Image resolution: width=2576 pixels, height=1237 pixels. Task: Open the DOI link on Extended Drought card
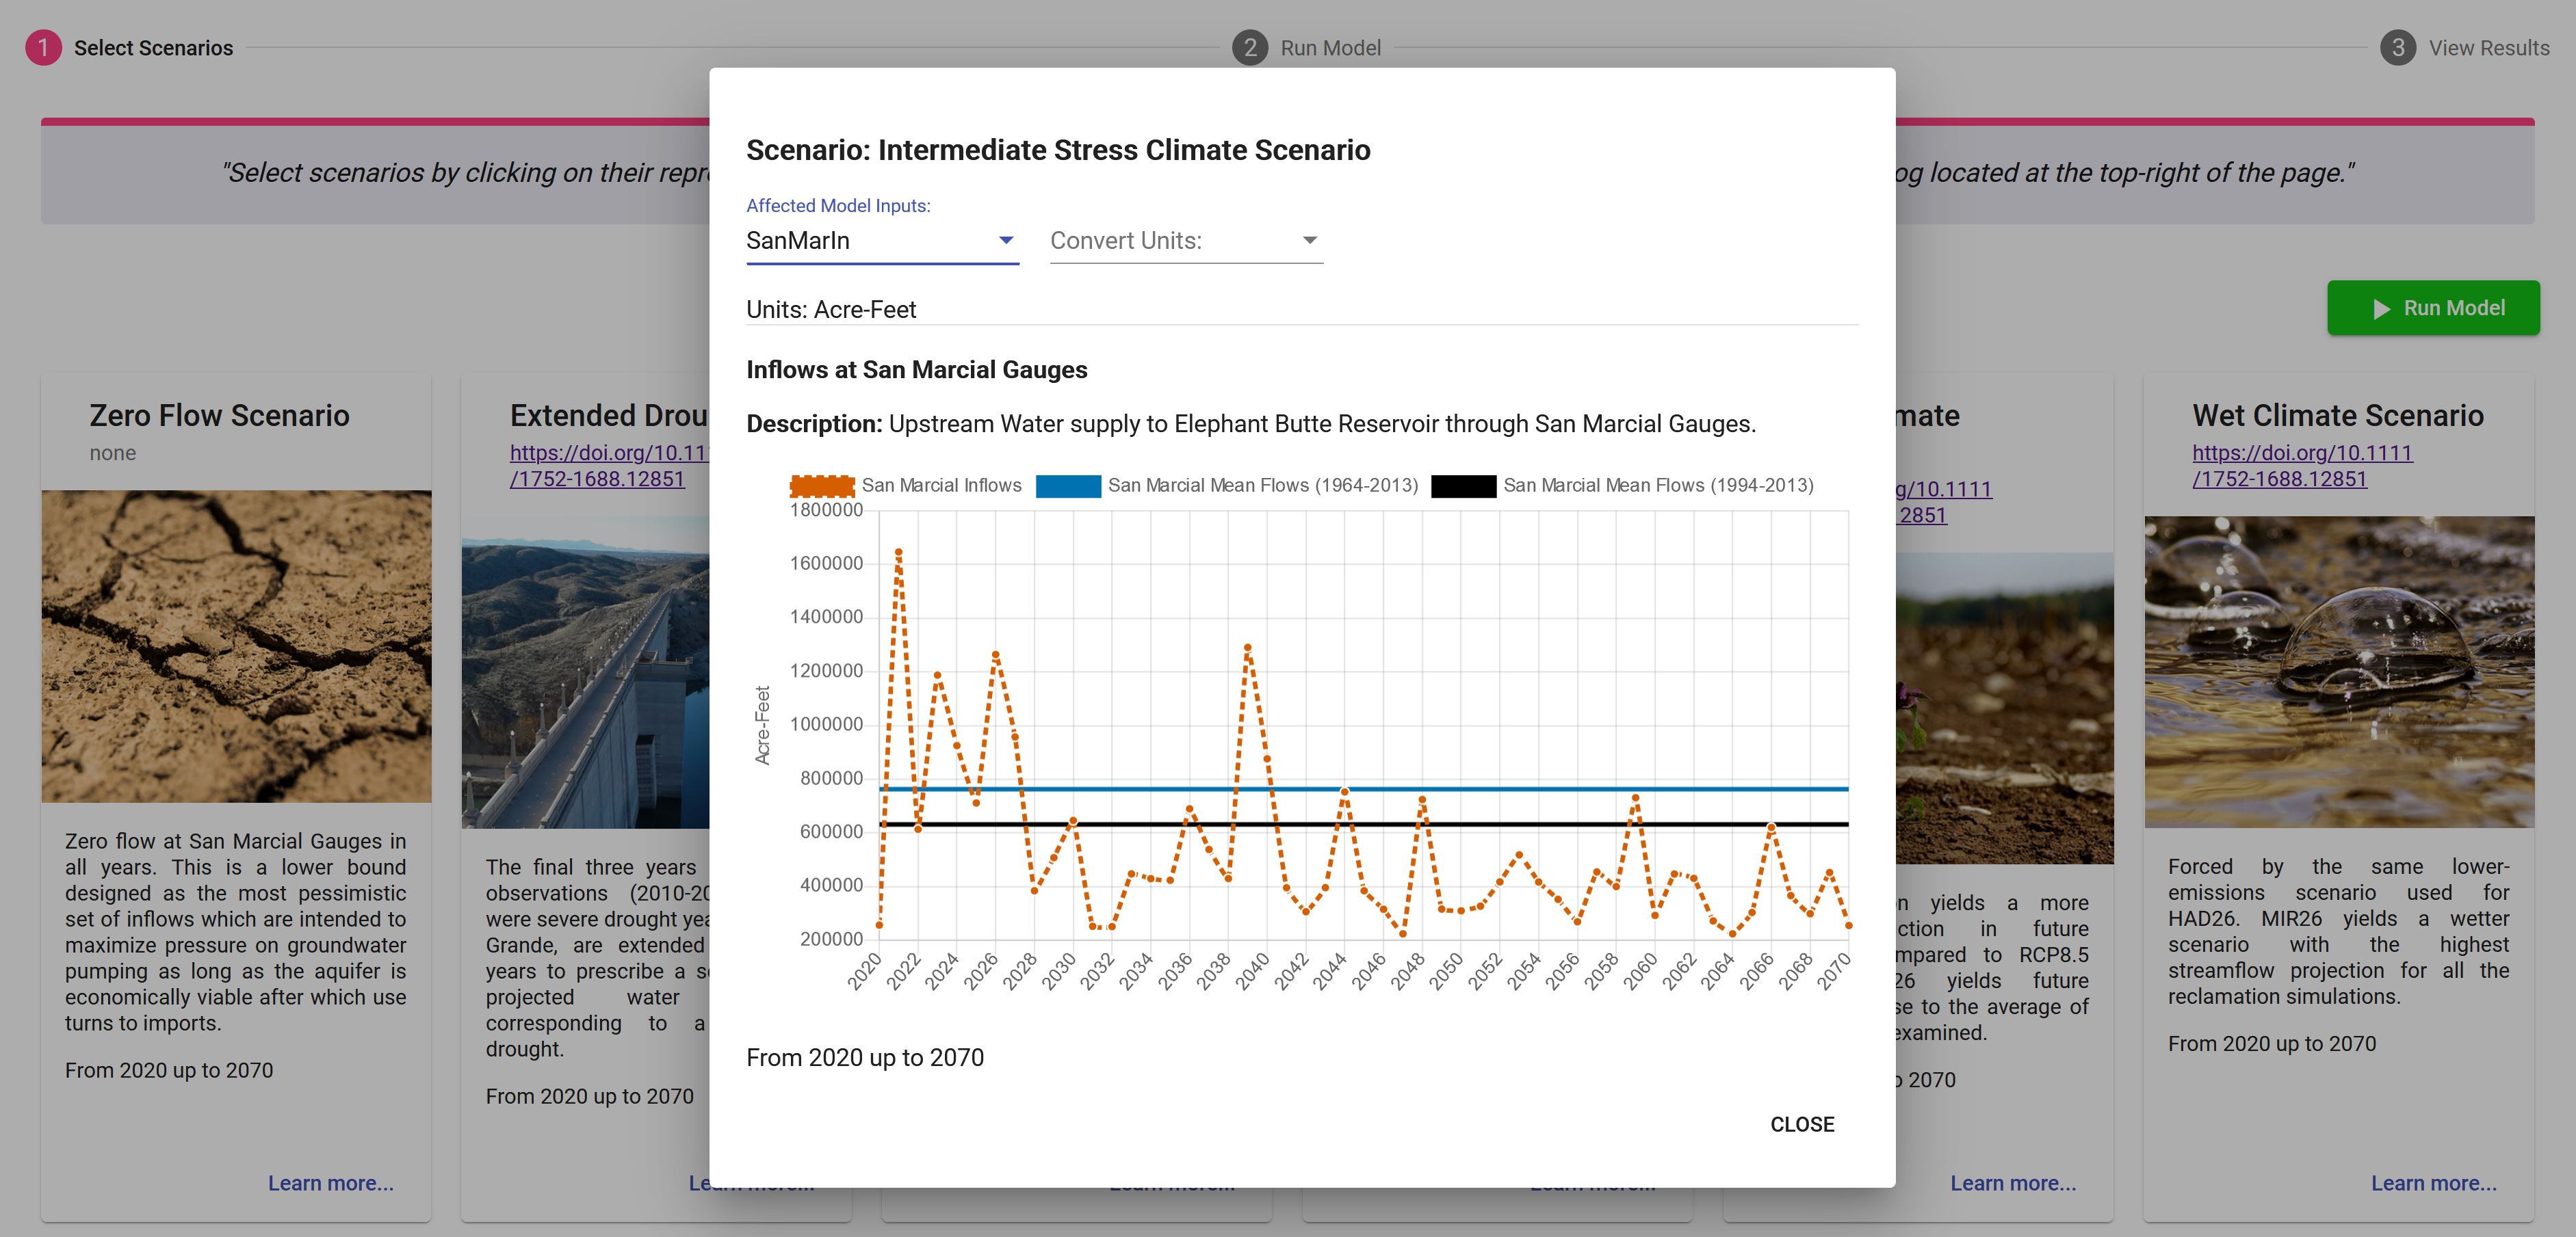609,466
